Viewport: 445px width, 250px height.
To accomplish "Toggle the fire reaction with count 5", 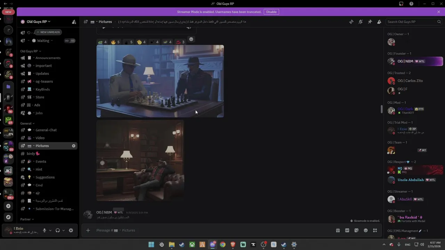I will (x=115, y=42).
